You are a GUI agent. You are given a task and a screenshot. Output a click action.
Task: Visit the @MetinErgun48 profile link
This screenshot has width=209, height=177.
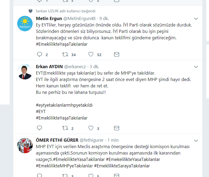(80, 19)
